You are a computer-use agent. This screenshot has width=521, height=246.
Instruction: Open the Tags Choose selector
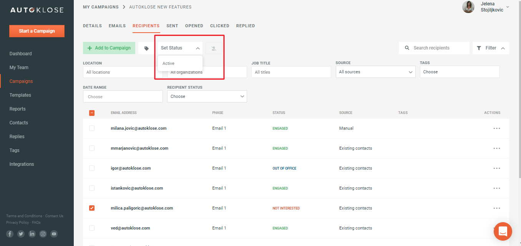[x=460, y=72]
